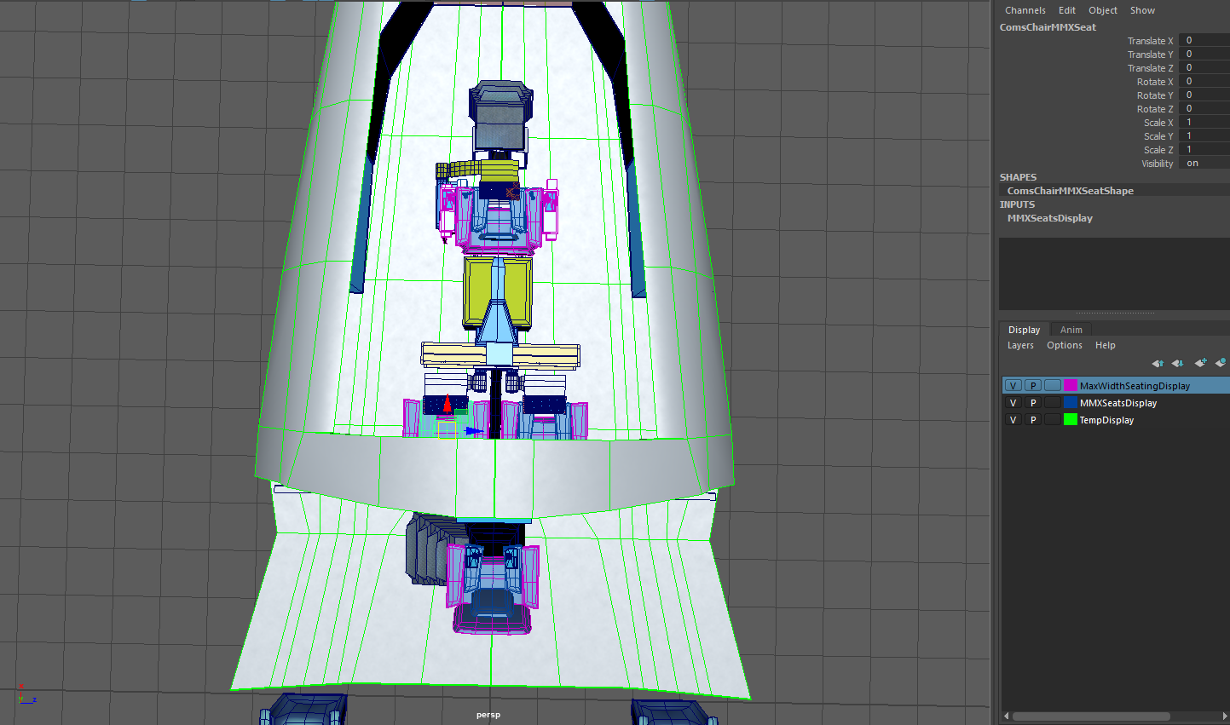Select MMXSeatsDisplay under INPUTS

pos(1049,218)
